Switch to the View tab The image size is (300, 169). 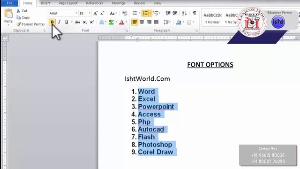[157, 3]
